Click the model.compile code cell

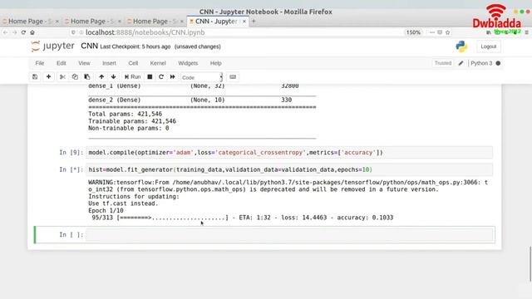tap(289, 153)
